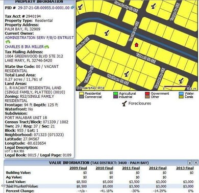The height and width of the screenshot is (193, 199).
Task: Click green icon next to CHARLES B IRA MILLER
Action: pyautogui.click(x=46, y=47)
